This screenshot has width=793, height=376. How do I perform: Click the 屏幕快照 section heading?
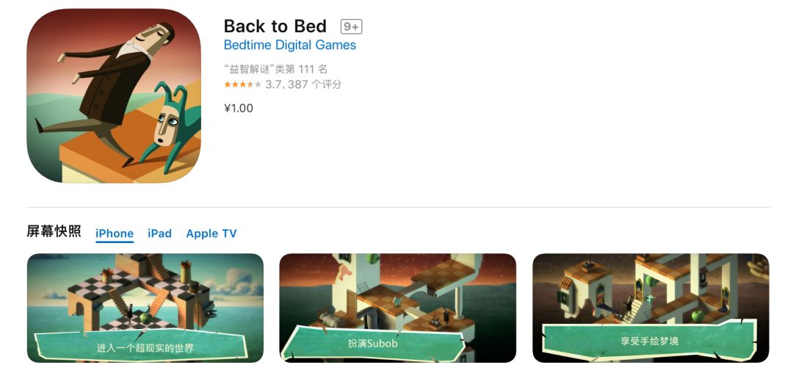(x=54, y=232)
